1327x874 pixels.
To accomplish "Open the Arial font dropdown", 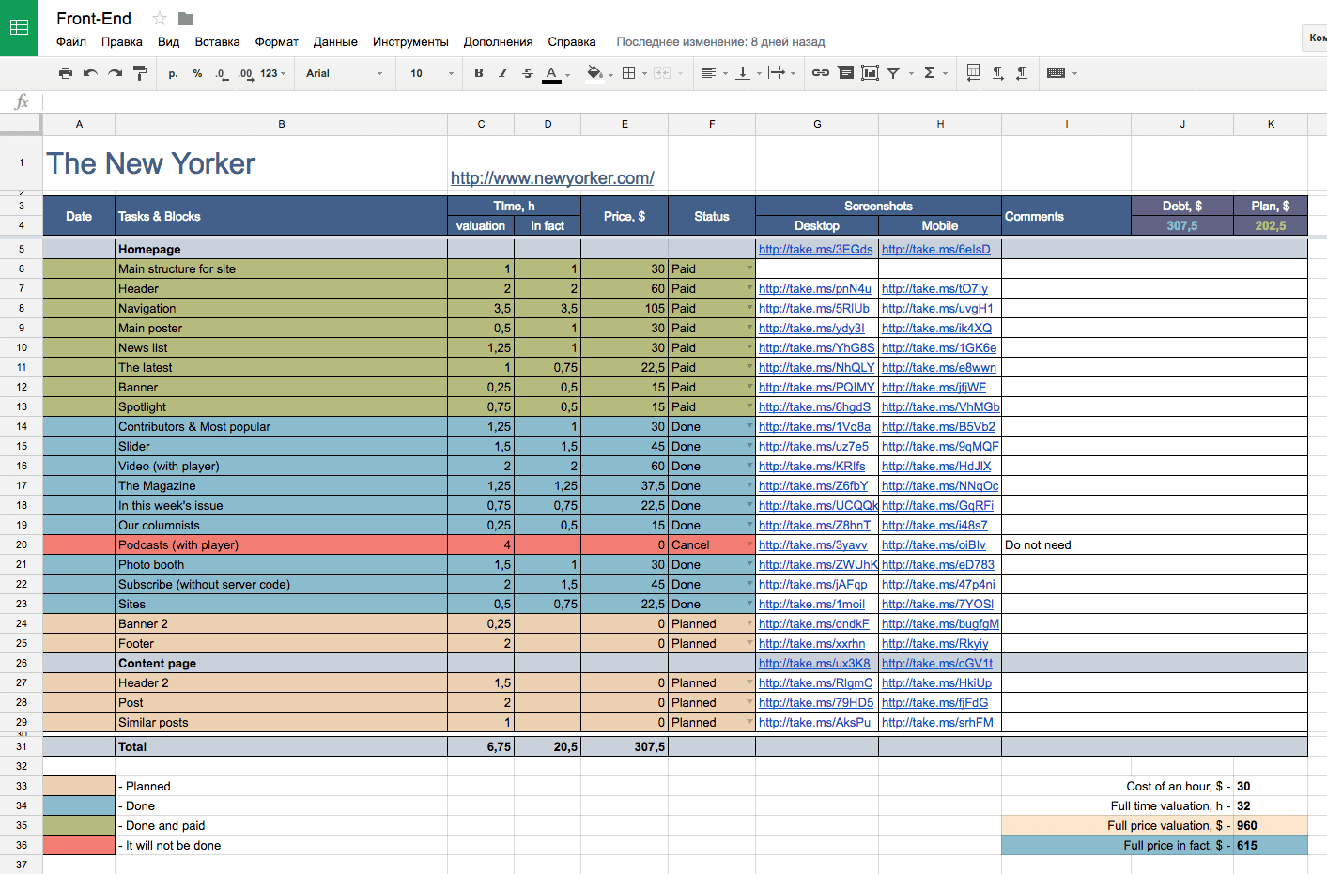I will tap(344, 73).
